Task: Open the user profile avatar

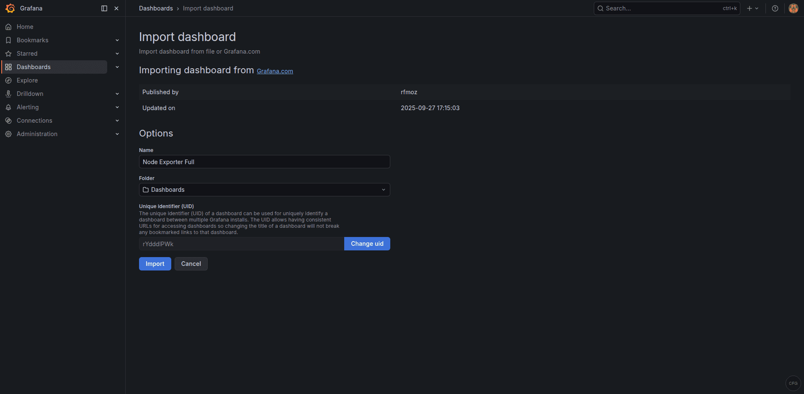Action: (793, 8)
